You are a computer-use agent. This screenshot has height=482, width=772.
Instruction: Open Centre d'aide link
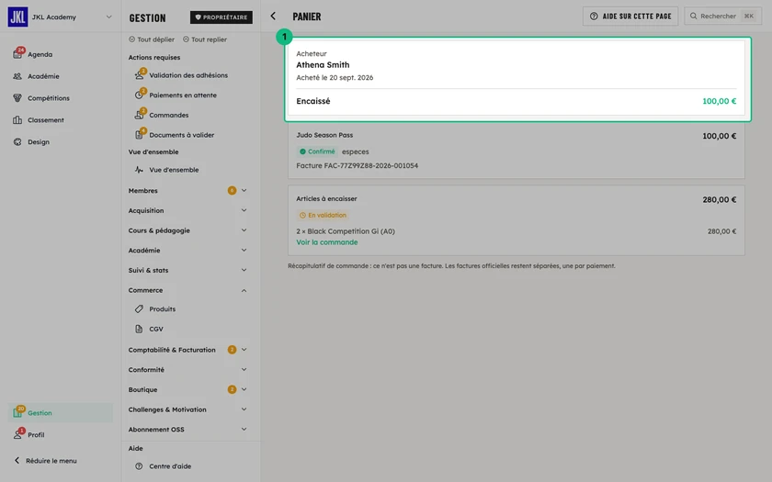170,466
